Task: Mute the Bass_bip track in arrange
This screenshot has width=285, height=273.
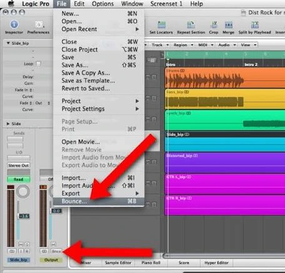Action: click(148, 98)
